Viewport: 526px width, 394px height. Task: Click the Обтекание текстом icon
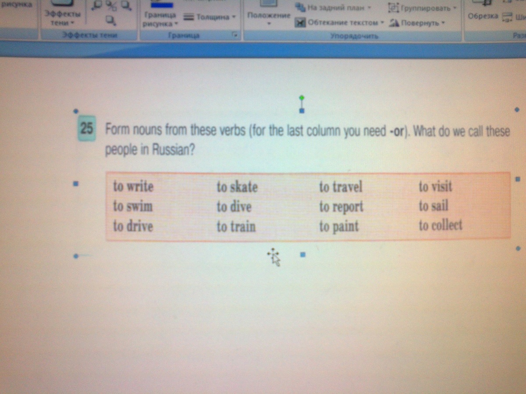click(x=300, y=22)
